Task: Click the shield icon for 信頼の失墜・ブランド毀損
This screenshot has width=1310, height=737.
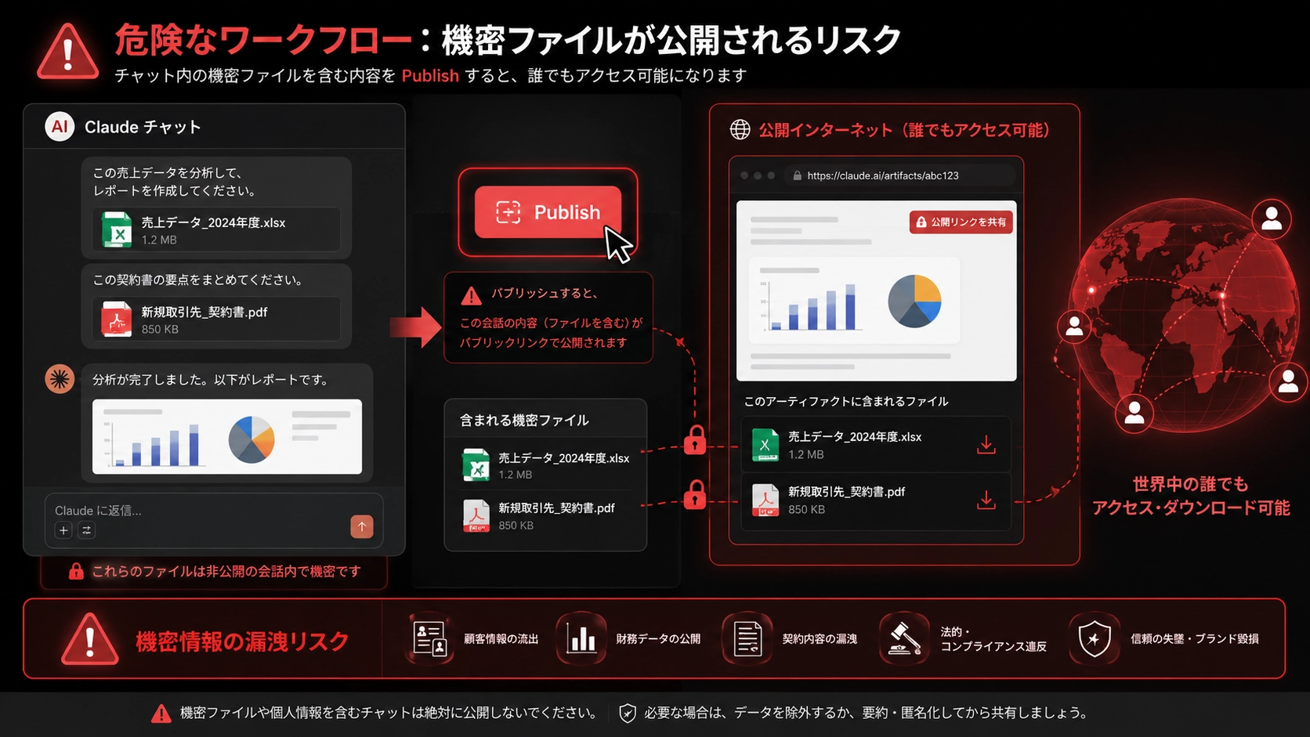Action: tap(1095, 638)
